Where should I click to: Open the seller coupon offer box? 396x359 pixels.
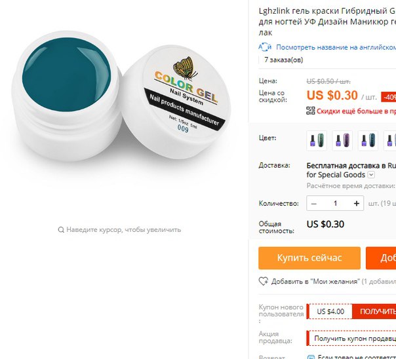[x=351, y=338]
